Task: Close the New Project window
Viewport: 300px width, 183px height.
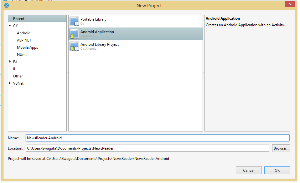Action: [x=290, y=4]
